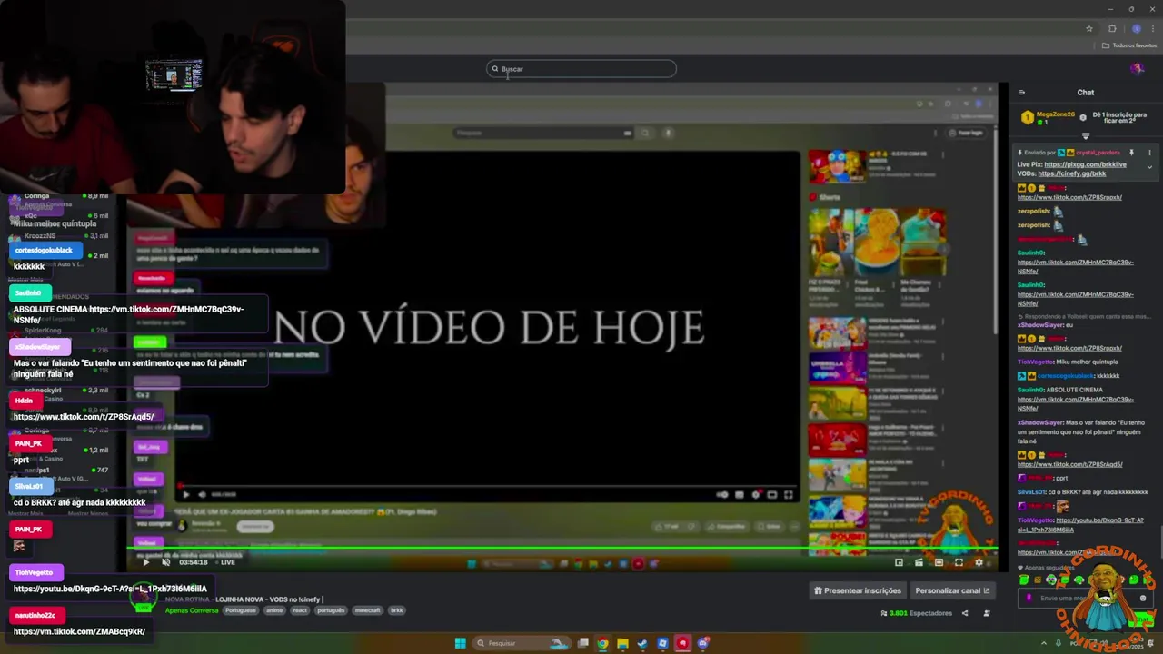1163x654 pixels.
Task: Open the cinefy.gg/brkk VODs link
Action: point(1072,173)
